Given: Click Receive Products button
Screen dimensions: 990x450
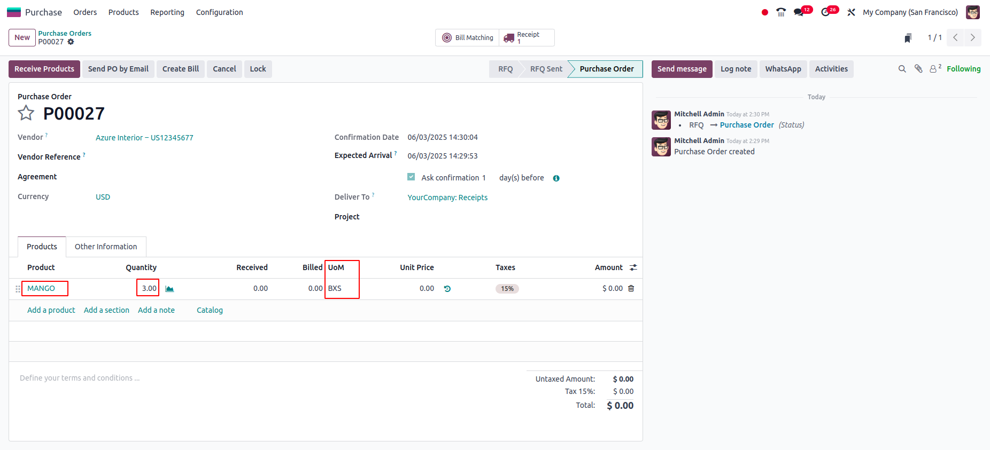Looking at the screenshot, I should pos(44,69).
